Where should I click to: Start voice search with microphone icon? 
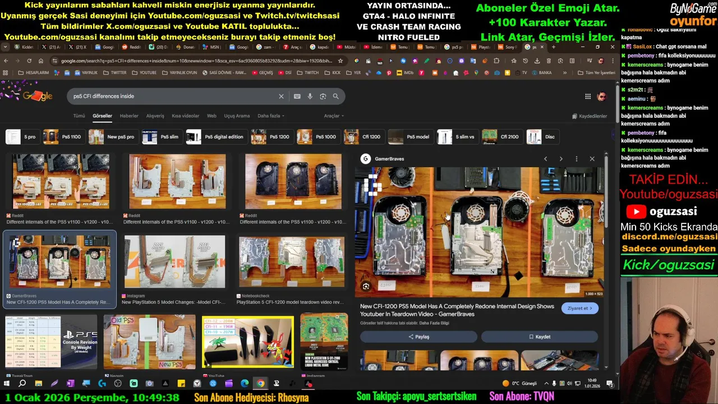click(310, 97)
